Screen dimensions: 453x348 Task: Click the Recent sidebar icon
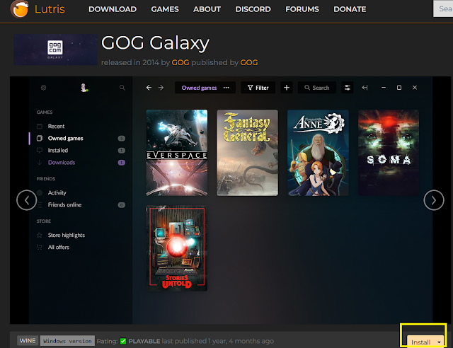coord(40,126)
